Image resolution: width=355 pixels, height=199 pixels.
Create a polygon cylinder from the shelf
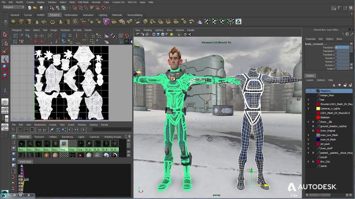(x=29, y=22)
